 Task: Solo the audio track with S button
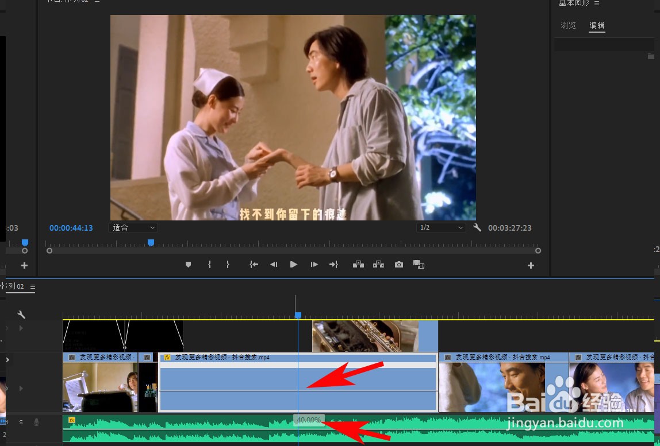click(x=21, y=422)
